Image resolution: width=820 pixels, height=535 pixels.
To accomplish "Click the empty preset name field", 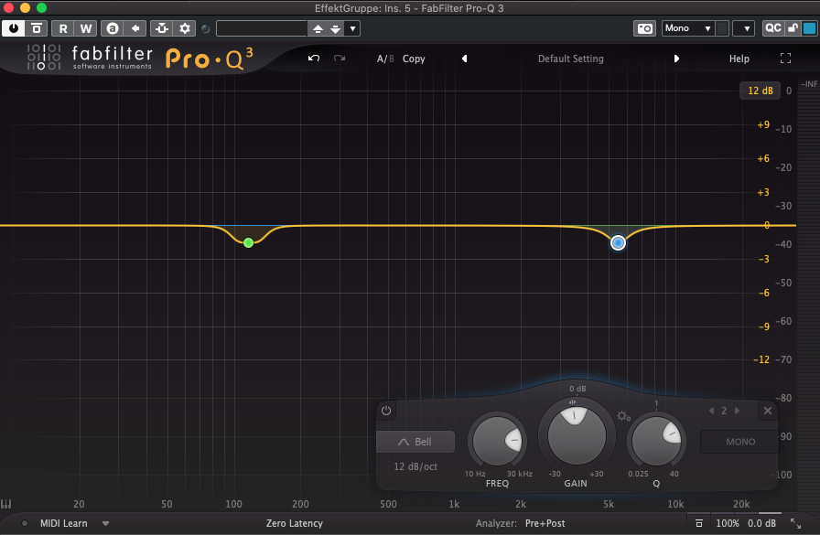I will 262,28.
